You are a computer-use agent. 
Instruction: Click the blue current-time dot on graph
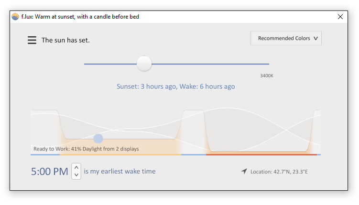(x=98, y=138)
